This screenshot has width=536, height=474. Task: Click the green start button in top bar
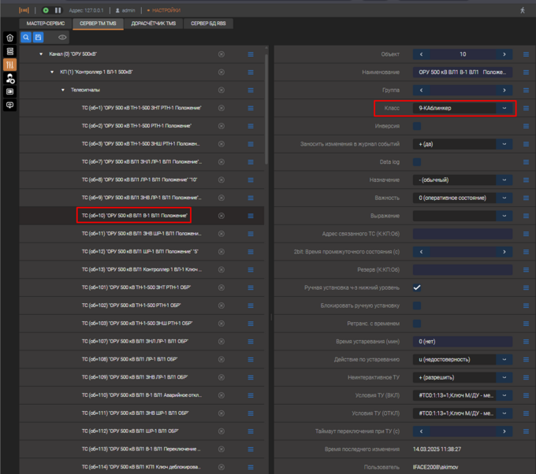click(x=47, y=10)
